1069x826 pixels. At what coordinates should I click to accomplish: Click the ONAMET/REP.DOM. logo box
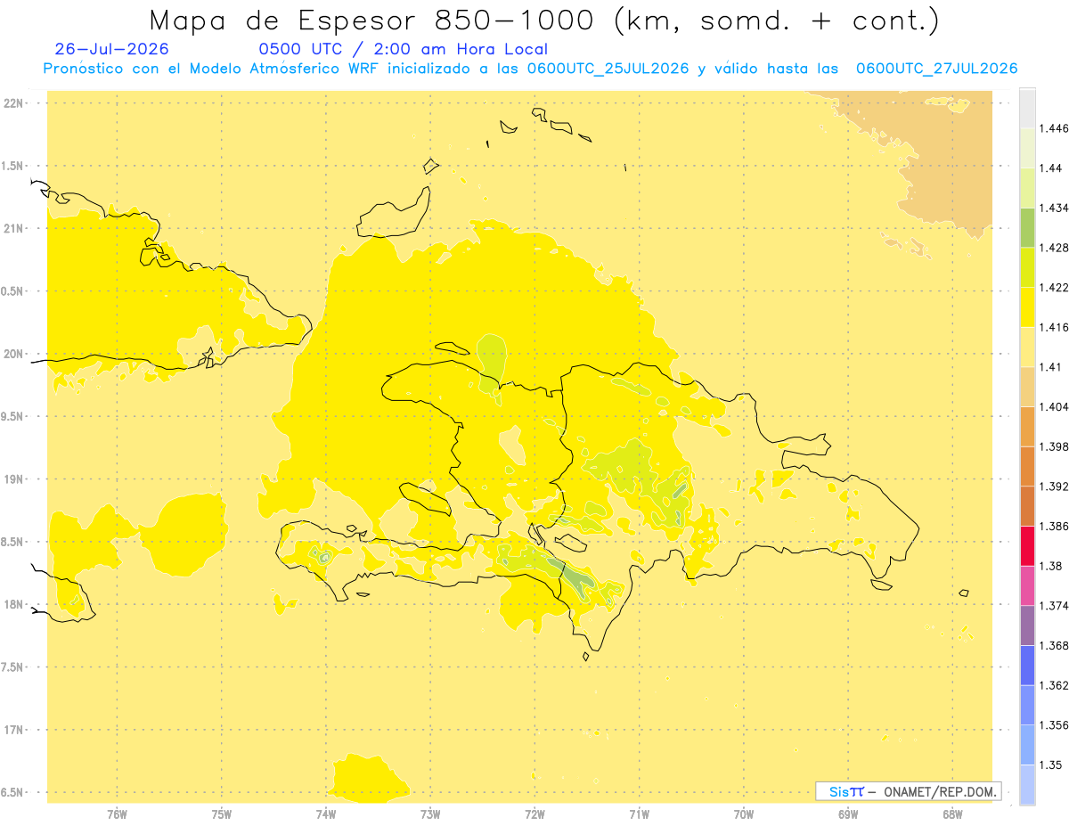point(908,791)
